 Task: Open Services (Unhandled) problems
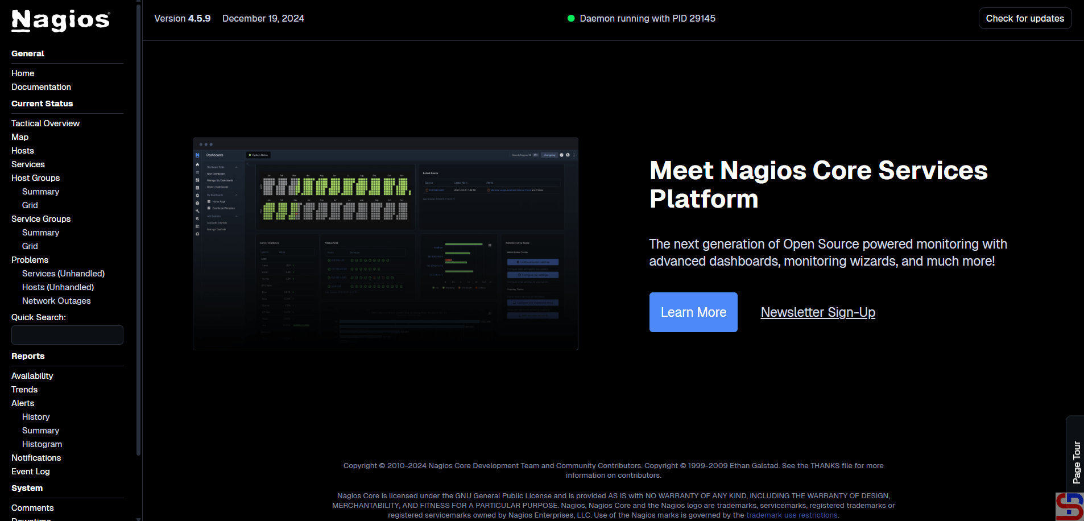tap(63, 274)
